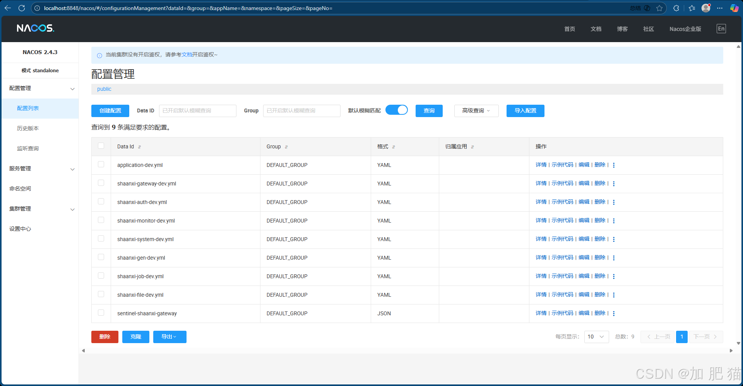The width and height of the screenshot is (743, 386).
Task: Open more actions for shaanxi-gen-dev.yml
Action: click(x=614, y=258)
